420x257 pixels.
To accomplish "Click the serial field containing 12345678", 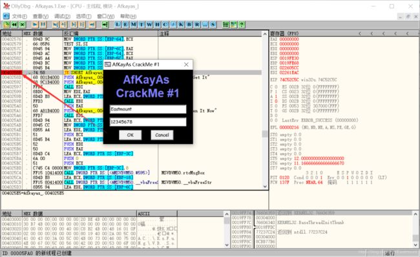I will (148, 122).
